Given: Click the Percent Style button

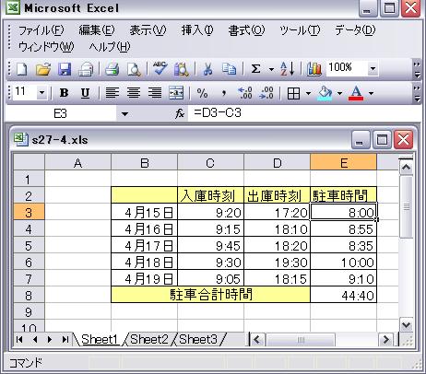Looking at the screenshot, I should coord(202,93).
